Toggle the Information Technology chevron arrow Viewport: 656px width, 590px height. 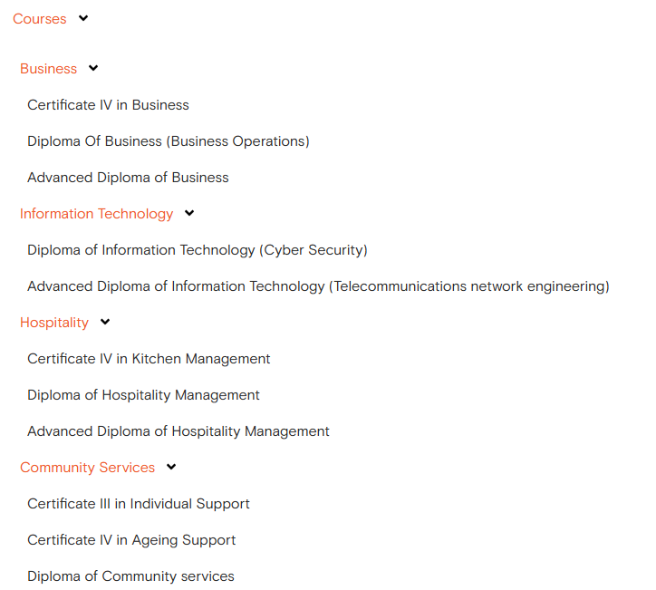click(189, 213)
